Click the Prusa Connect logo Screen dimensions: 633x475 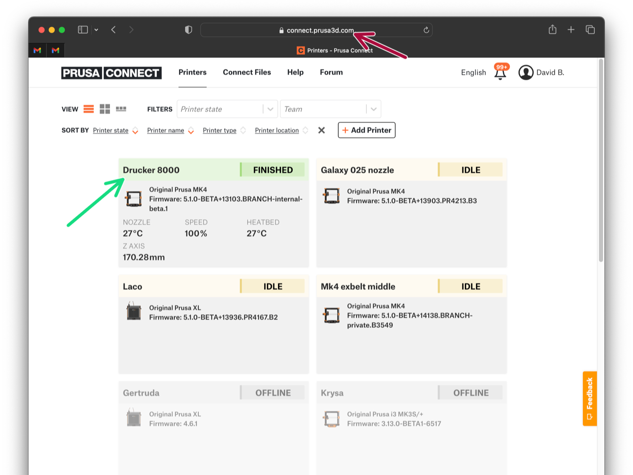click(112, 73)
